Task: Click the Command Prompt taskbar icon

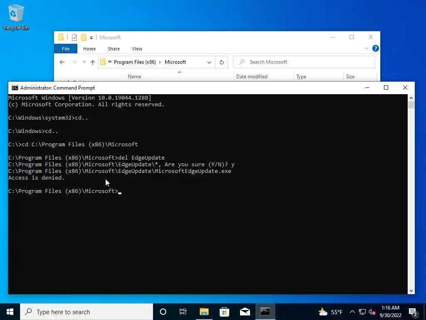Action: [x=265, y=312]
